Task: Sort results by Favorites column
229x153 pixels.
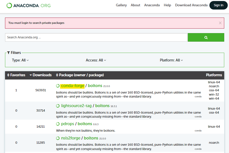Action: [x=16, y=75]
